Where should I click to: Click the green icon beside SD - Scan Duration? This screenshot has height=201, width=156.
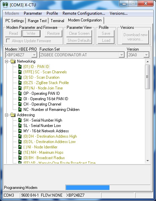pos(20,77)
